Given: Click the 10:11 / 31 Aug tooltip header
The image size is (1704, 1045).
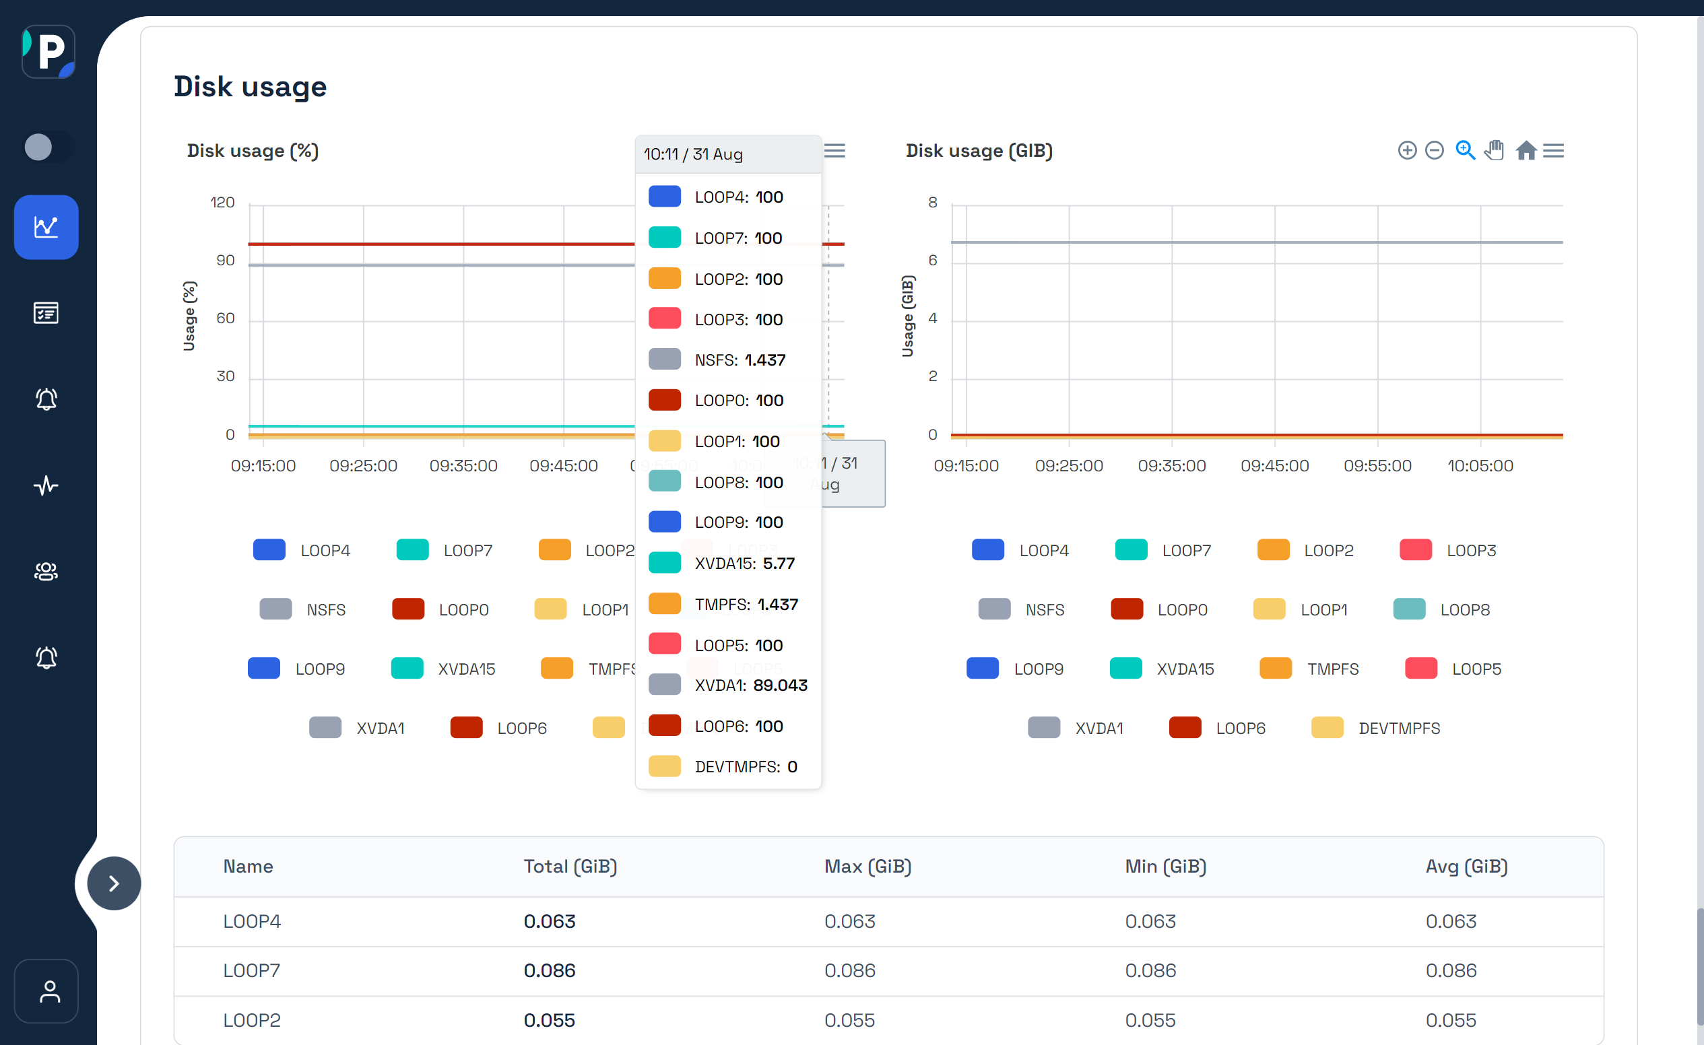Looking at the screenshot, I should click(728, 154).
